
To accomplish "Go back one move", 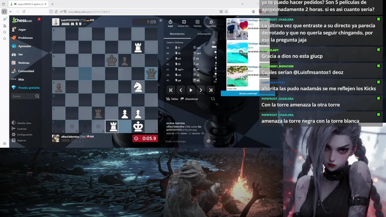I will coord(181,90).
